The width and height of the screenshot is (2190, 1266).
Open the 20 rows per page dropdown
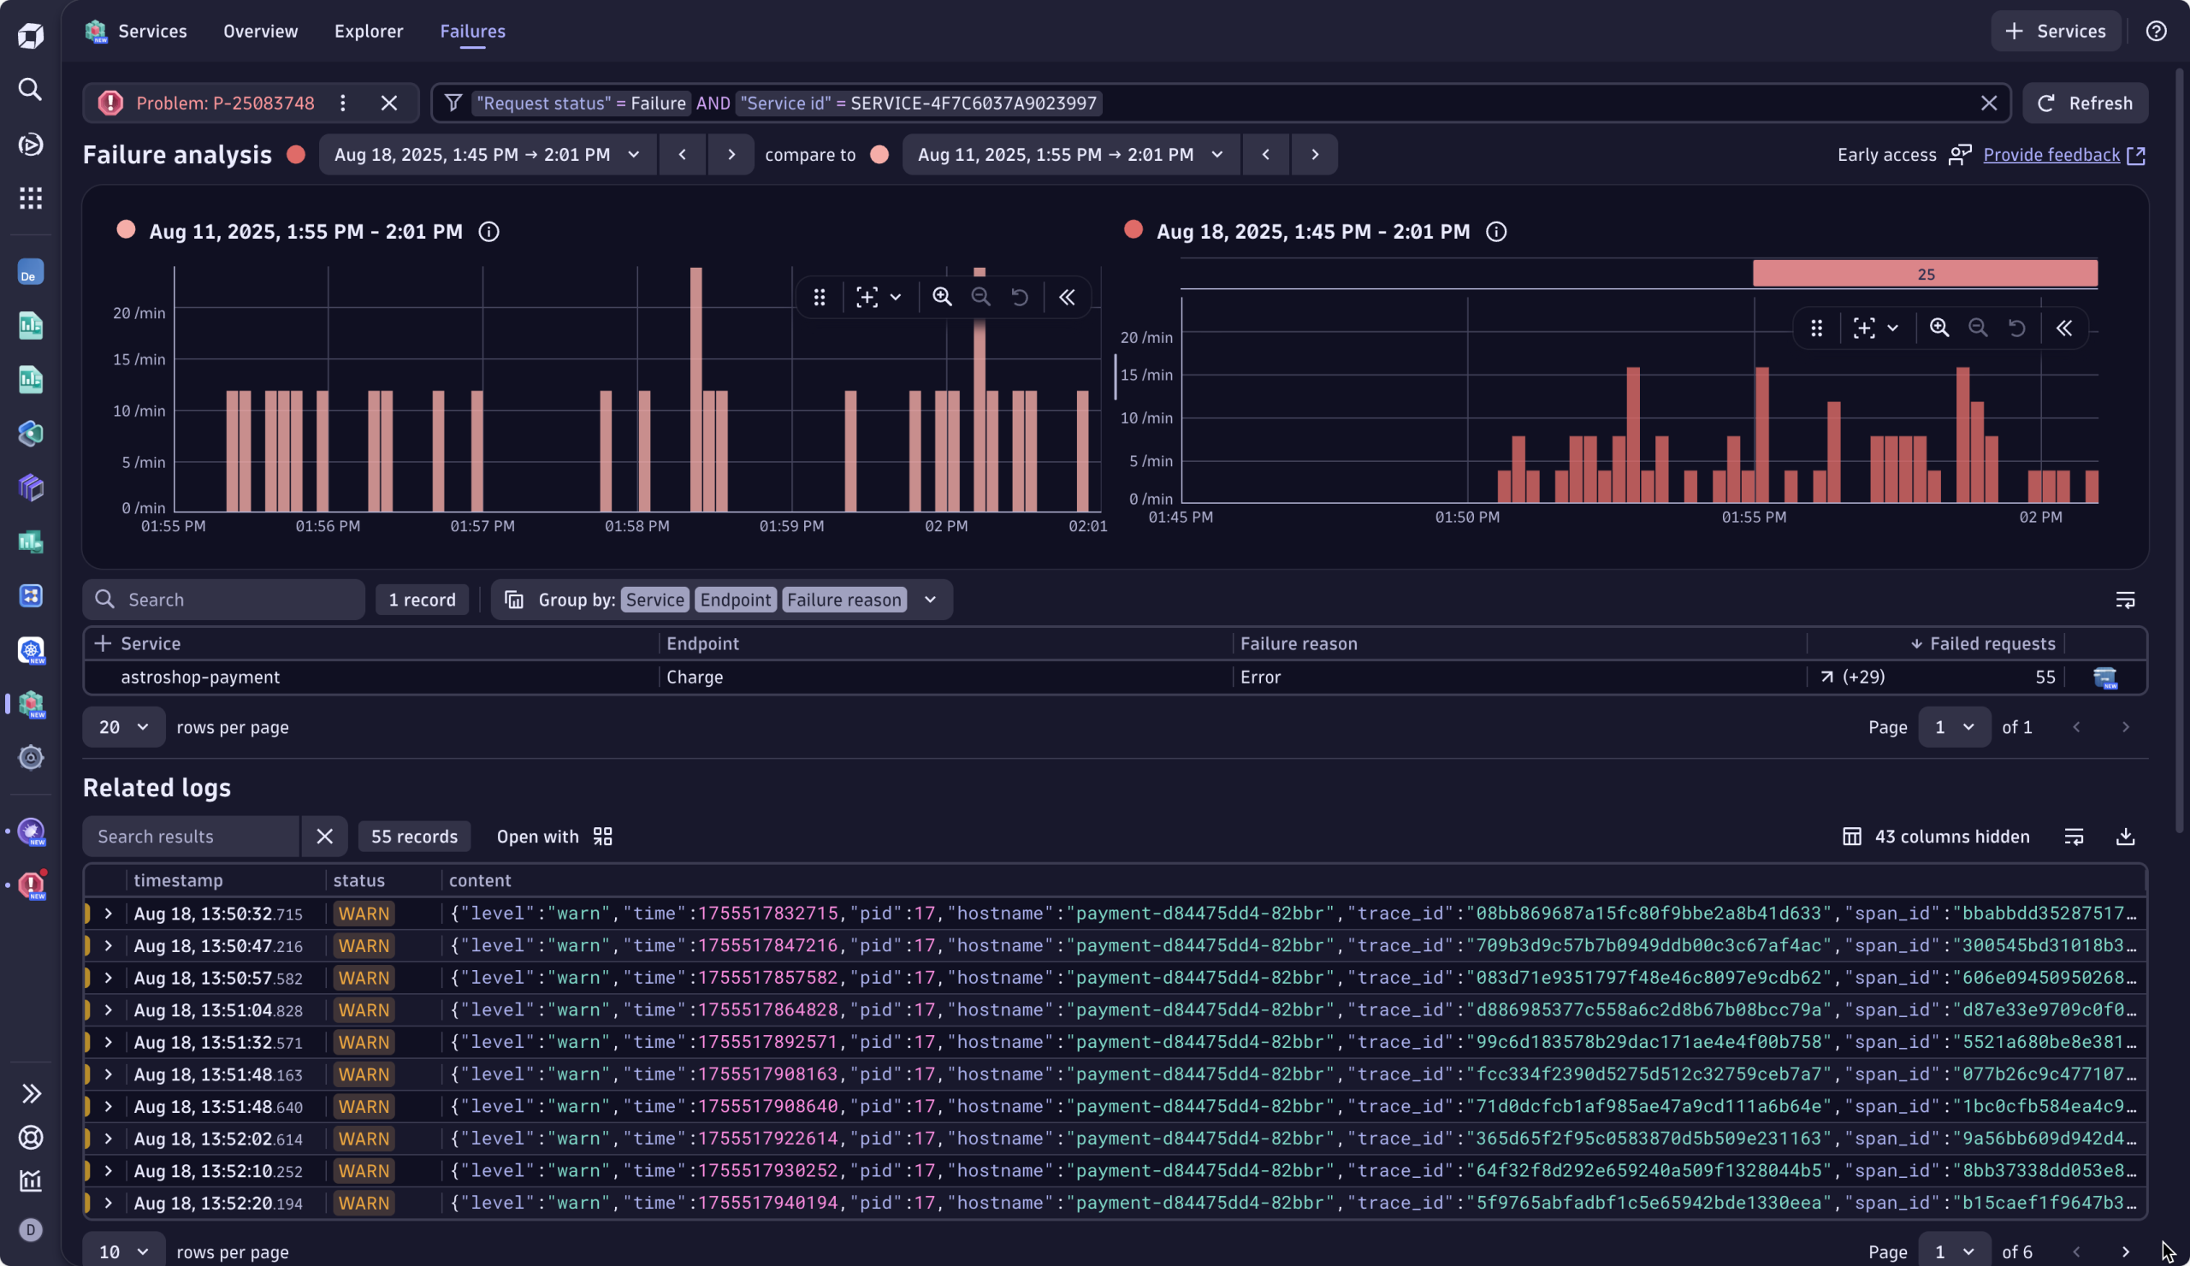click(123, 727)
